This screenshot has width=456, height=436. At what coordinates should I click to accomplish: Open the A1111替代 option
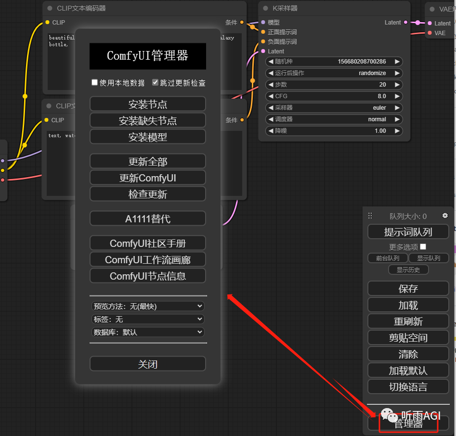(x=148, y=218)
